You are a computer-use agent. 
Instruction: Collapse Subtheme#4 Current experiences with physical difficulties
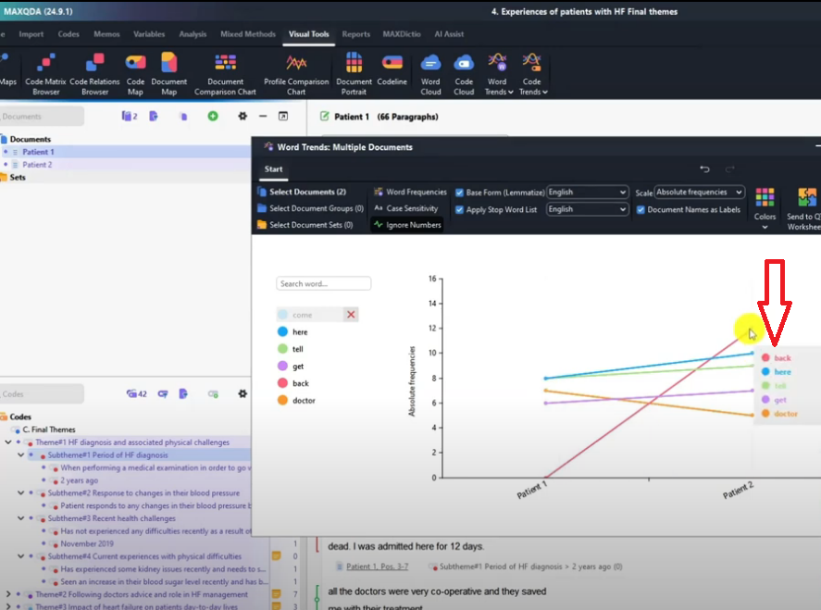click(x=21, y=556)
